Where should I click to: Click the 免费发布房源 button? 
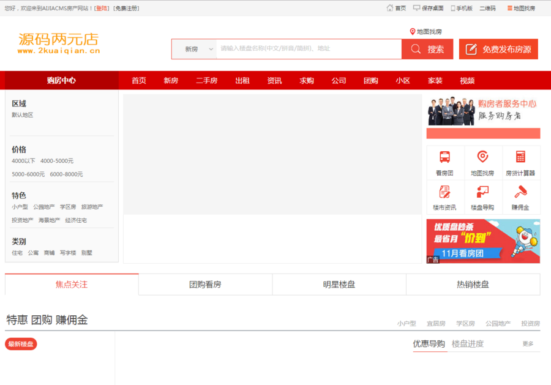coord(498,49)
